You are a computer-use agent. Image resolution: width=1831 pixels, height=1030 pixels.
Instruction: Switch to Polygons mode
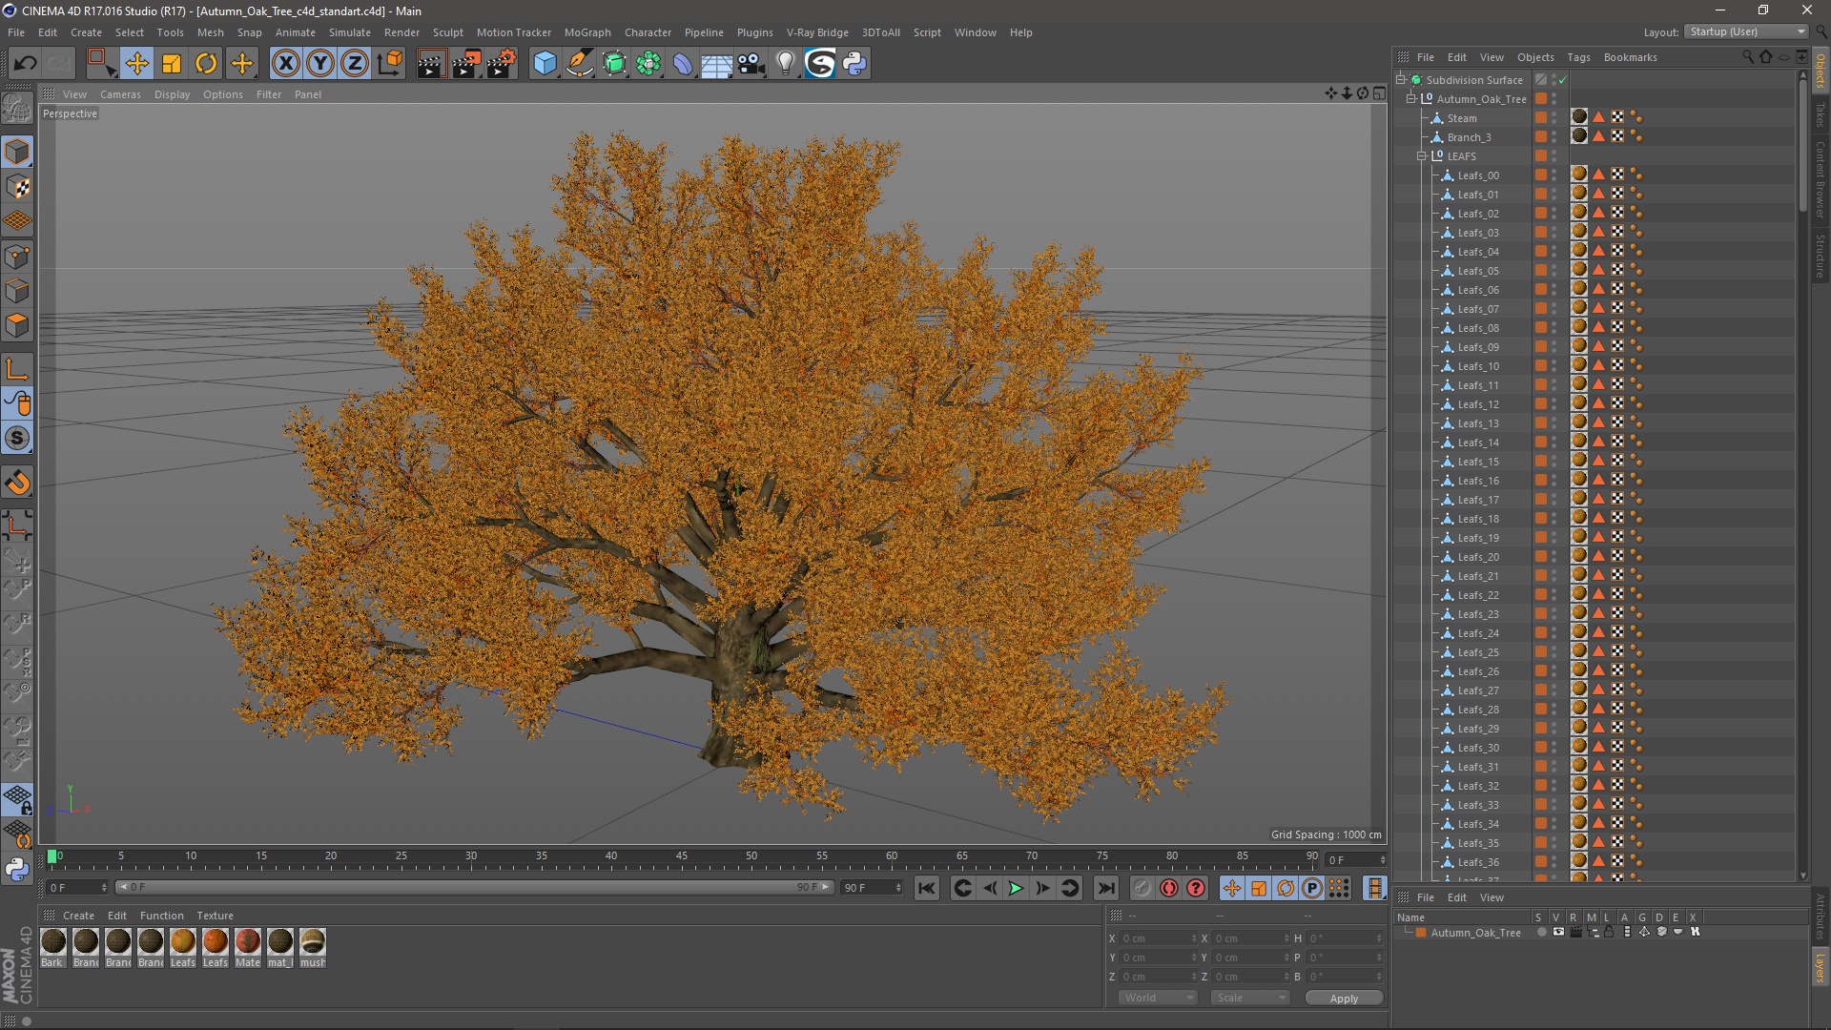[17, 325]
